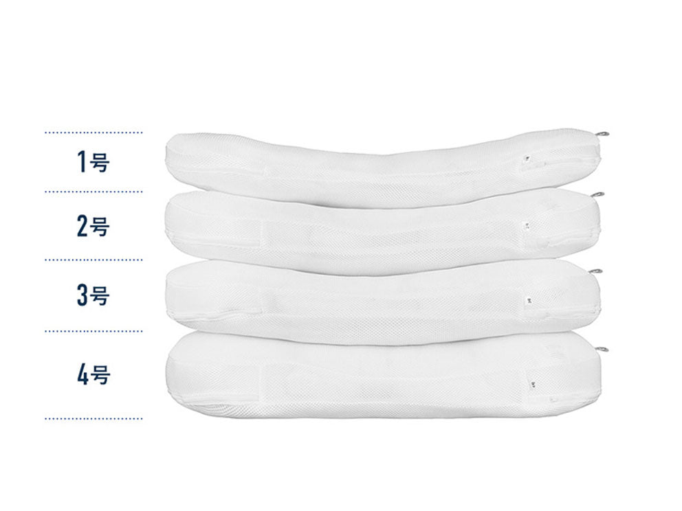
Task: Pick the 4号 label
Action: click(93, 375)
